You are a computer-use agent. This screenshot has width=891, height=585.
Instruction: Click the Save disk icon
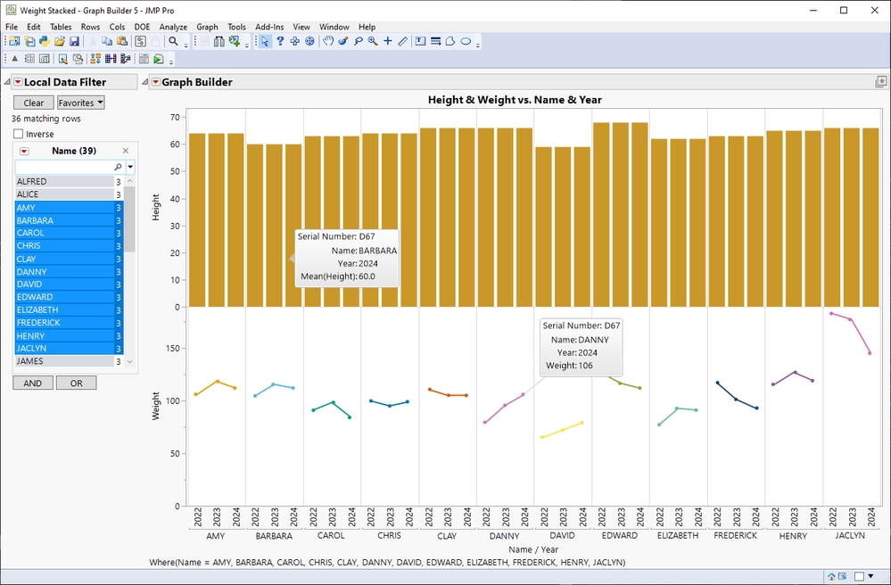(x=74, y=42)
